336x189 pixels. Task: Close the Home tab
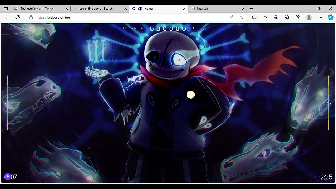(184, 9)
